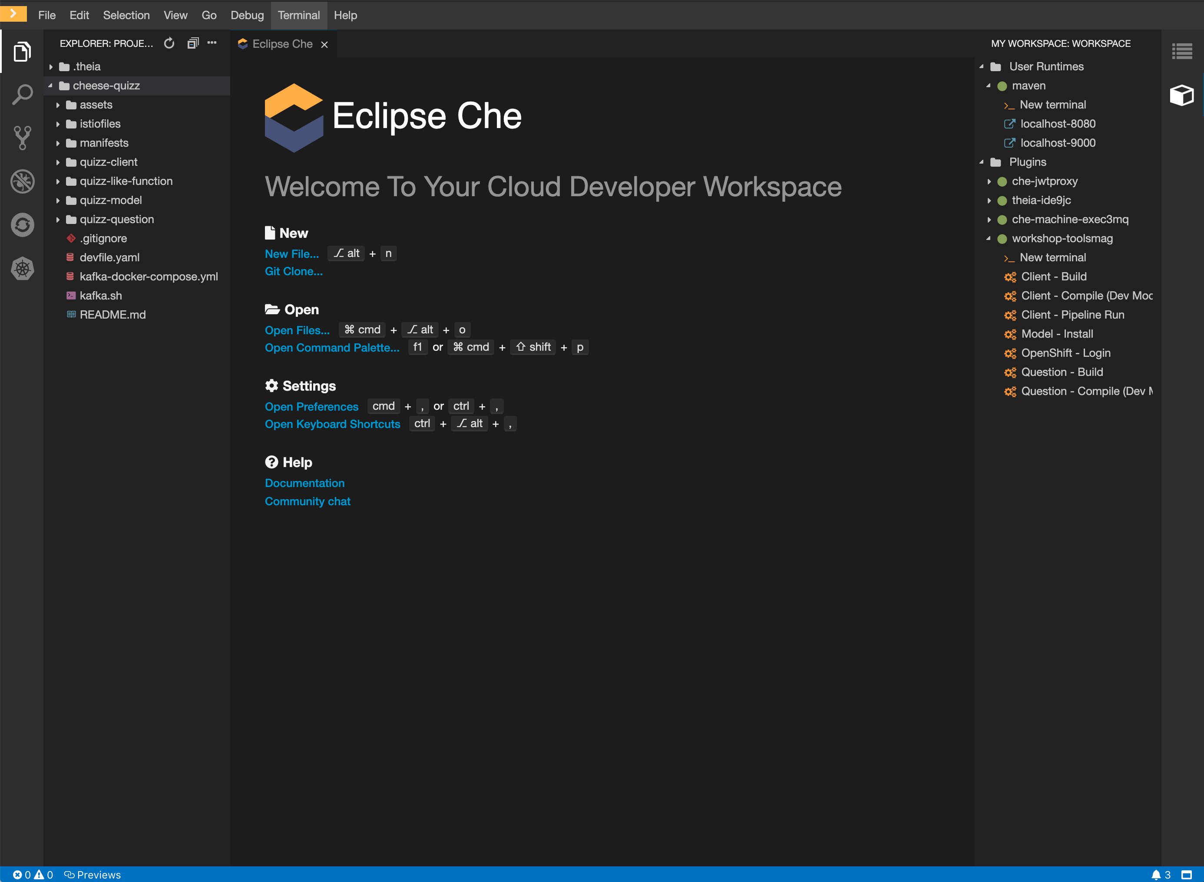Open the Source Control git icon
Image resolution: width=1204 pixels, height=882 pixels.
22,138
